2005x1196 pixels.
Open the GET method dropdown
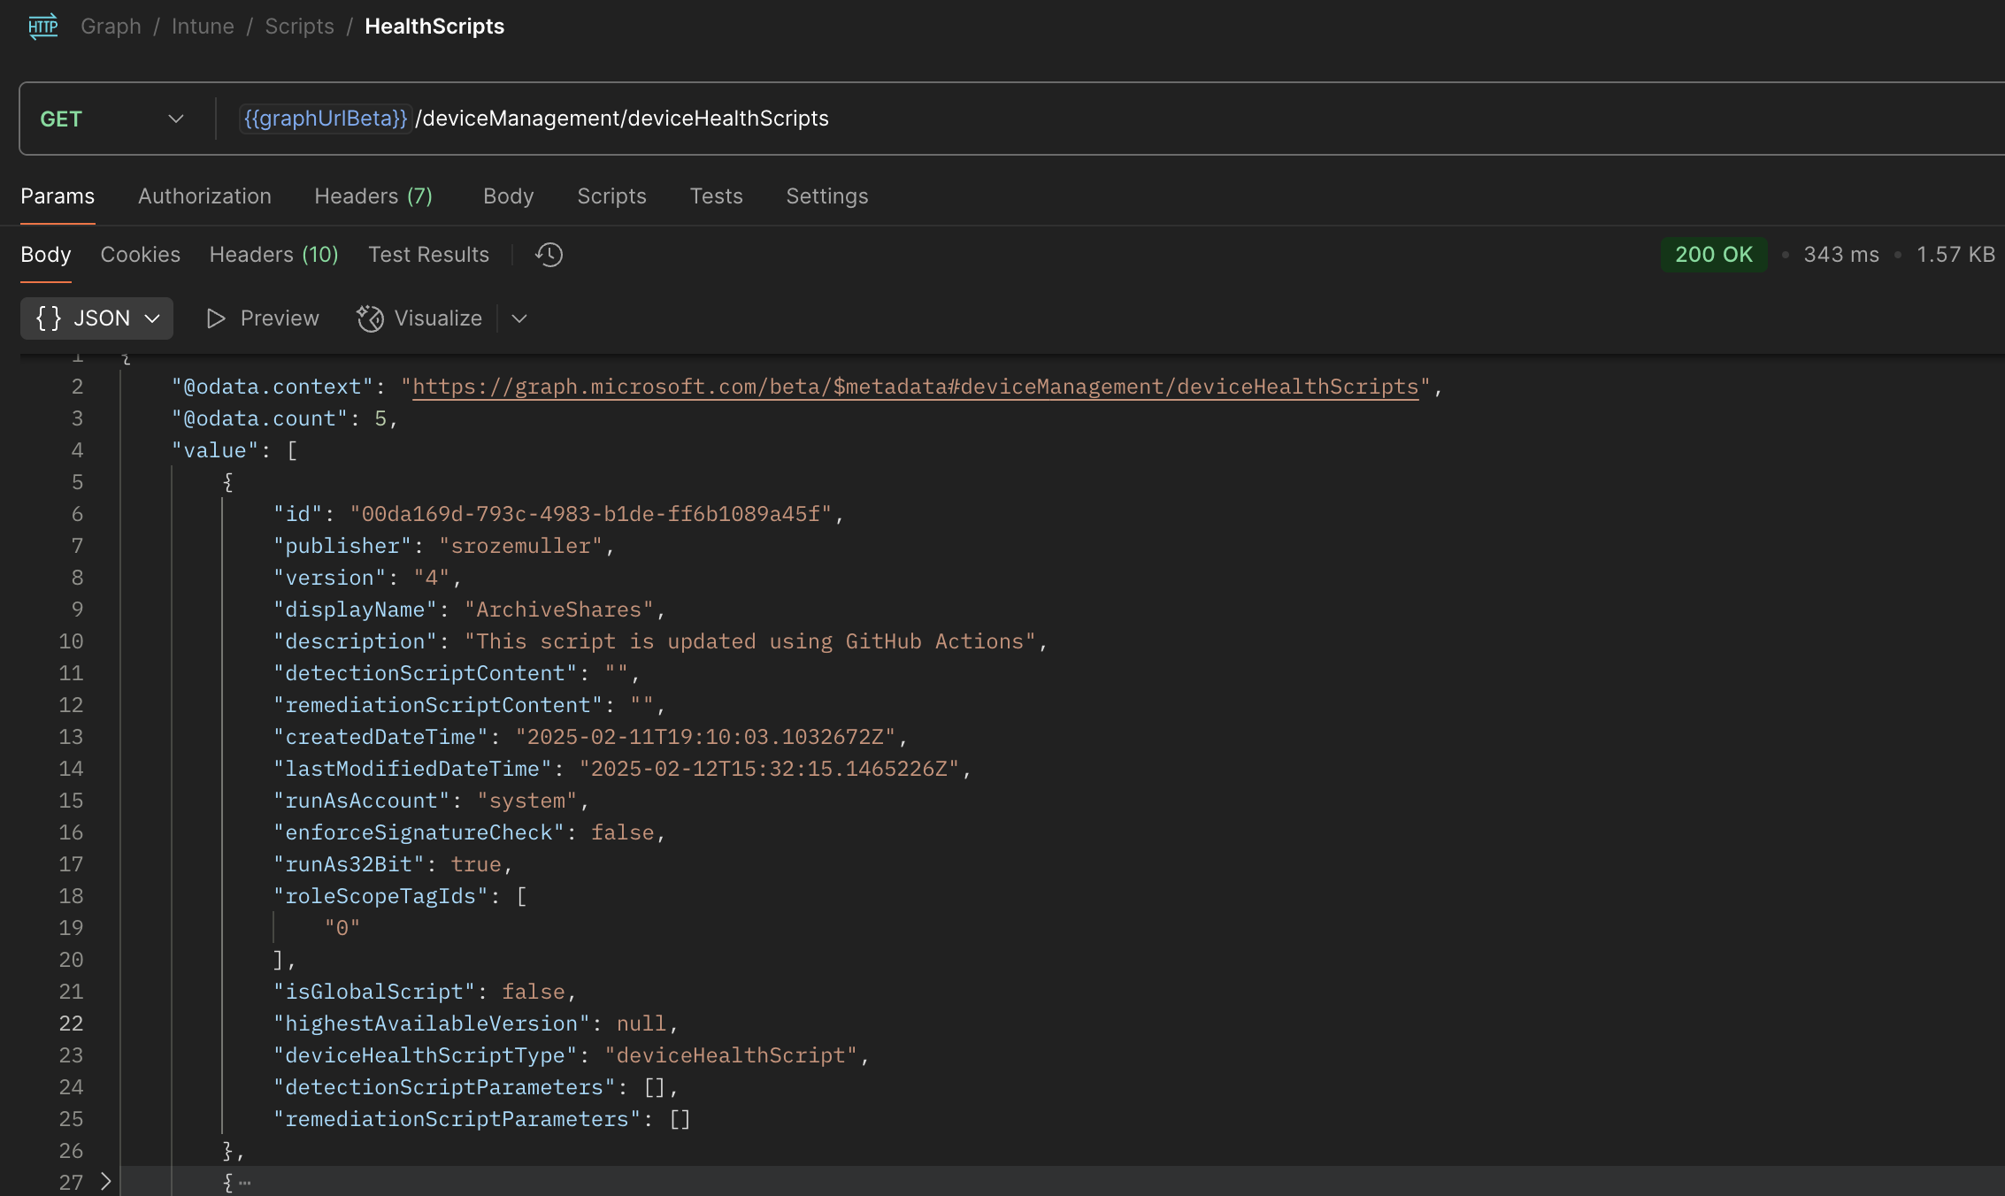coord(112,119)
